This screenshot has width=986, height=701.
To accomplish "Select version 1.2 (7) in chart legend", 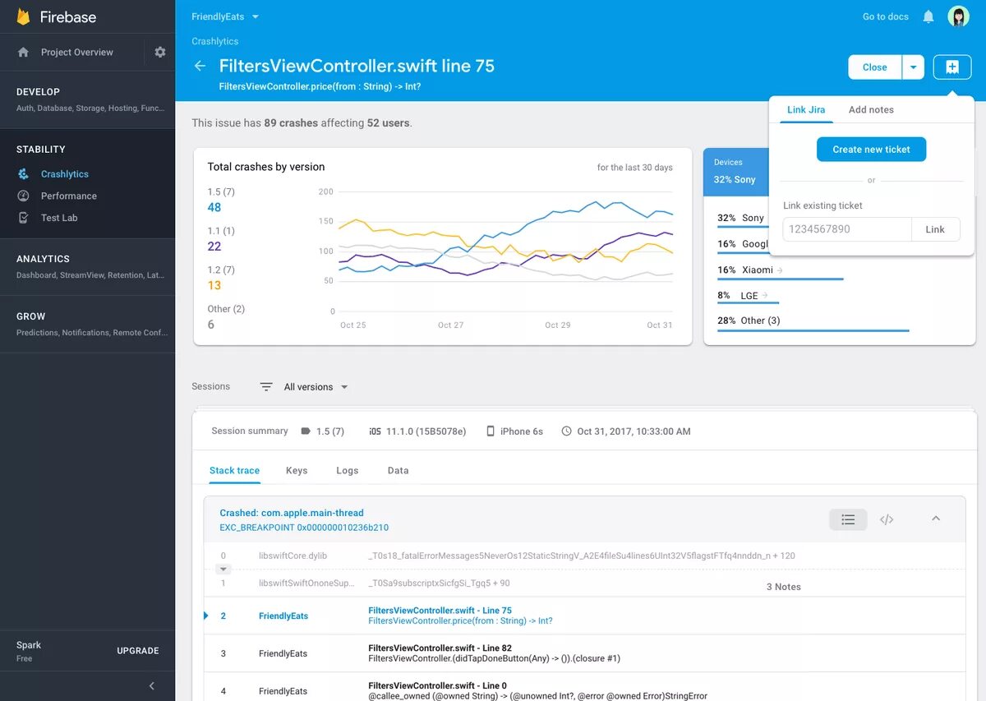I will [221, 278].
